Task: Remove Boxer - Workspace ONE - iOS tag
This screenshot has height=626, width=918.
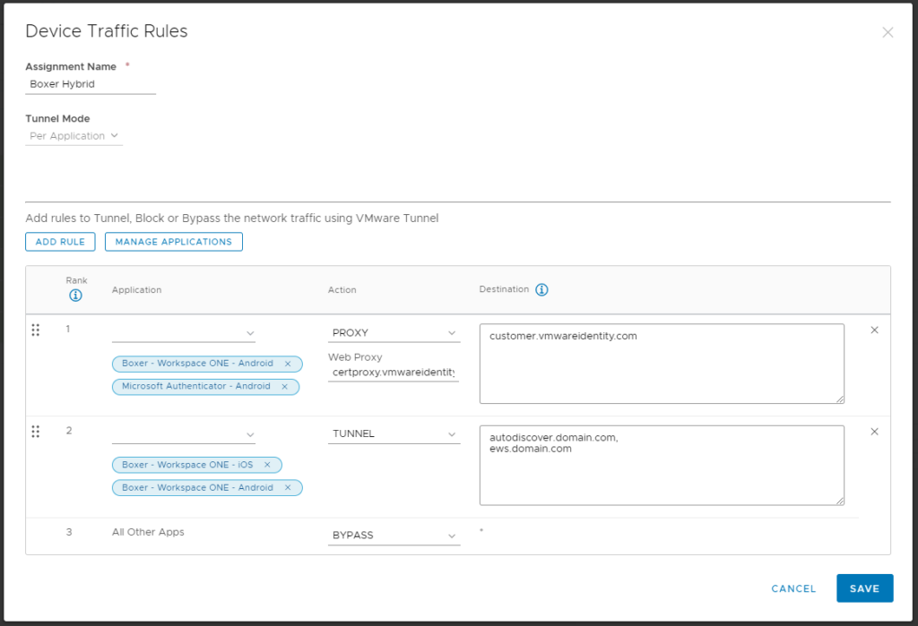Action: coord(267,465)
